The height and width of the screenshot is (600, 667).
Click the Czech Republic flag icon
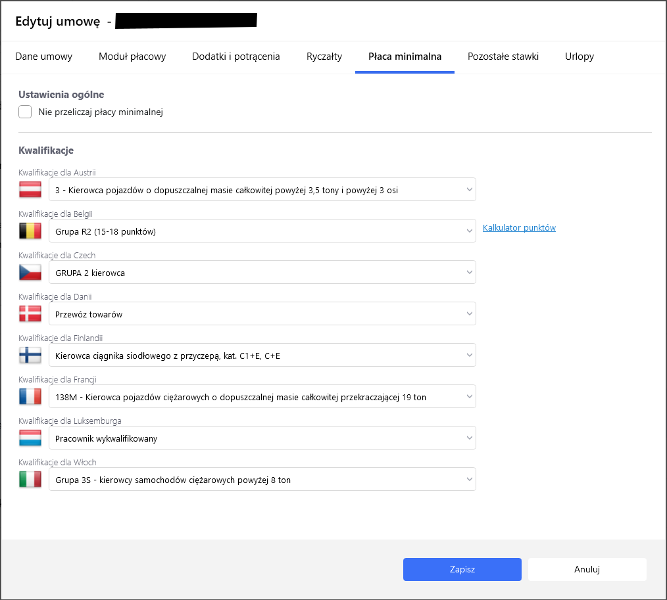(30, 273)
